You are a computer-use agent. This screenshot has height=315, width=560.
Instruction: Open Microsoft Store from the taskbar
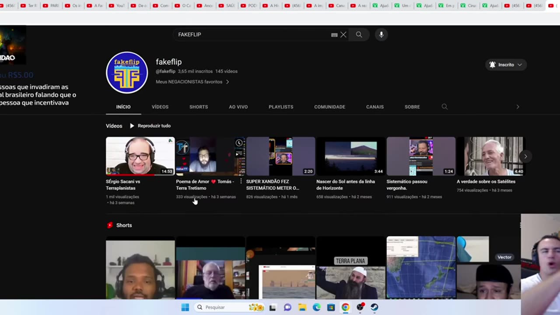[x=331, y=308]
